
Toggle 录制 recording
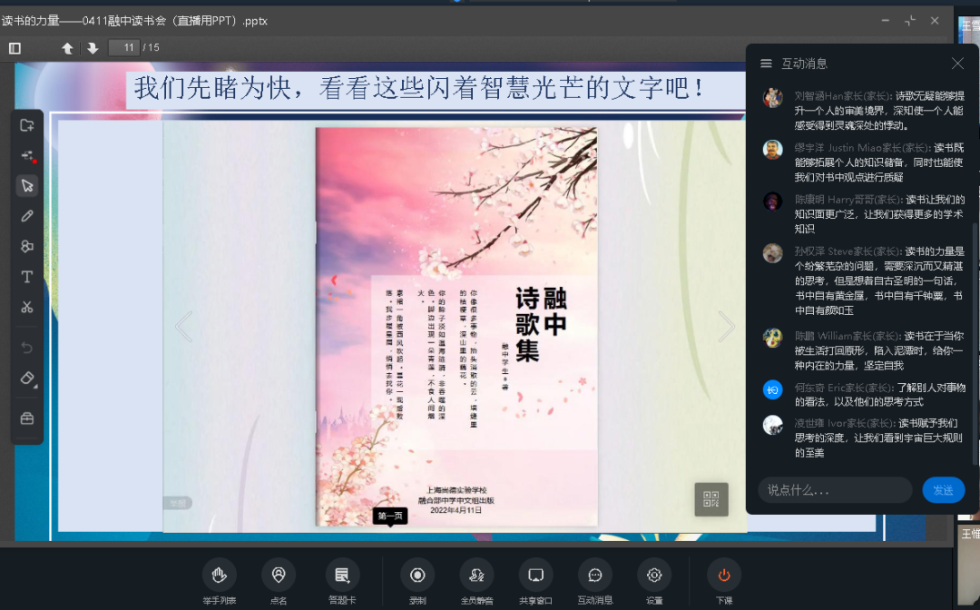pos(417,575)
